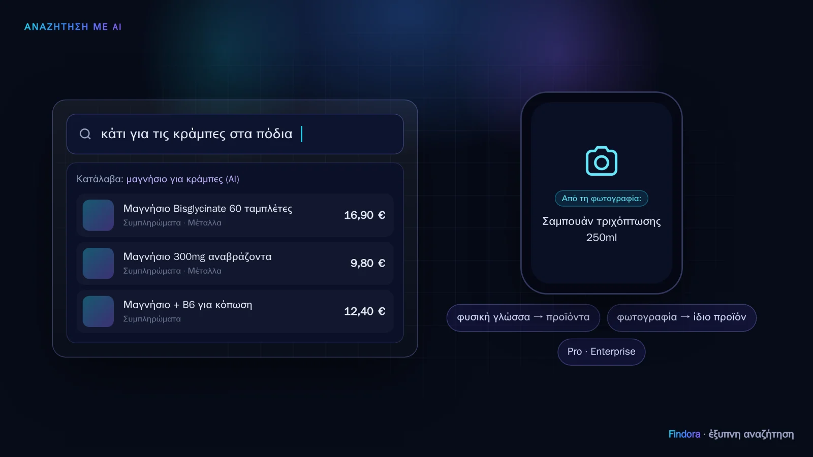Click the 'Από τη φωτογραφία:' badge
Viewport: 813px width, 457px height.
(602, 199)
